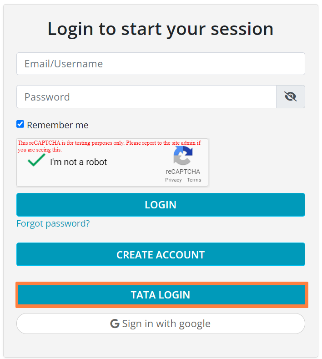Focus the Email/Username field
This screenshot has height=359, width=322.
click(161, 64)
